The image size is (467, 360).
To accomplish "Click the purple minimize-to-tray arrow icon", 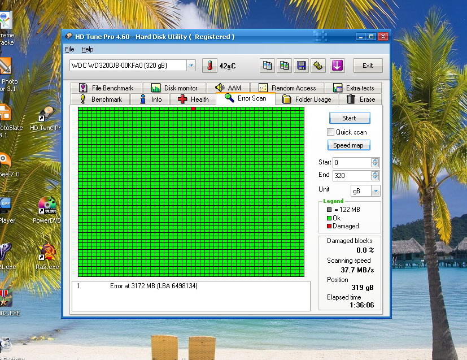I will (338, 66).
